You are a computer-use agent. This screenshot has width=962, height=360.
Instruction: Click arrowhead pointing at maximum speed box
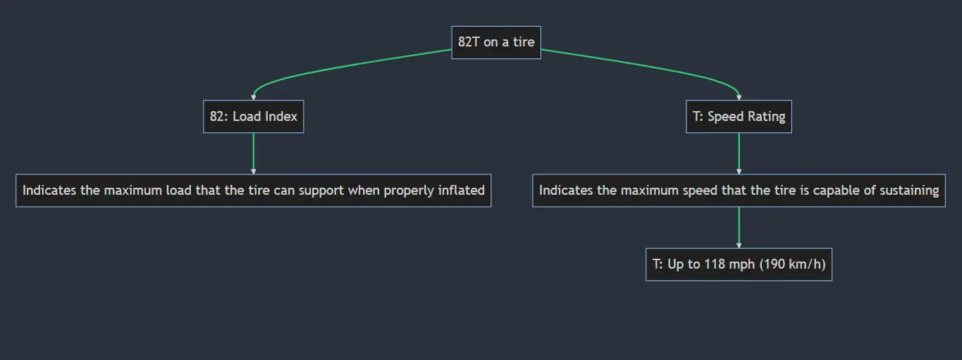(x=739, y=171)
